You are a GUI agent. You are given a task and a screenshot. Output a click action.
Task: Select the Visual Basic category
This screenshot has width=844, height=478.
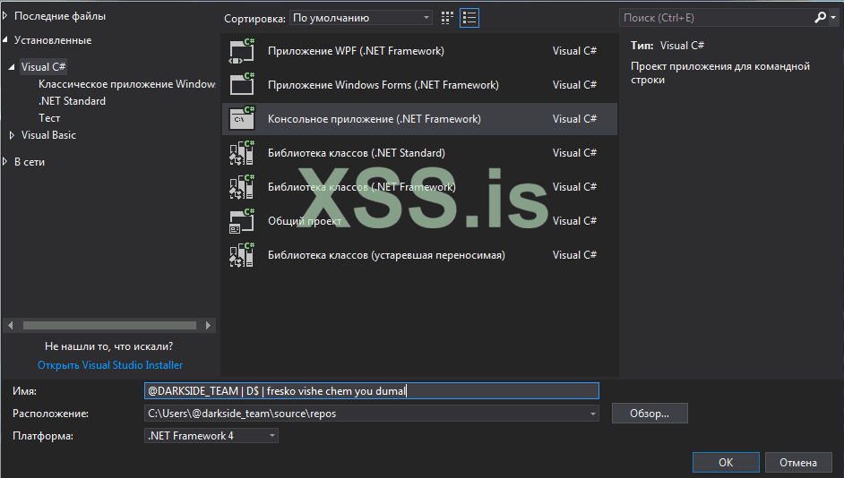[x=48, y=135]
